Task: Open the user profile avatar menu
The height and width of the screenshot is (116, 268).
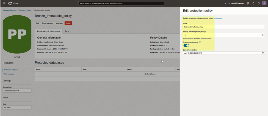Action: [264, 3]
